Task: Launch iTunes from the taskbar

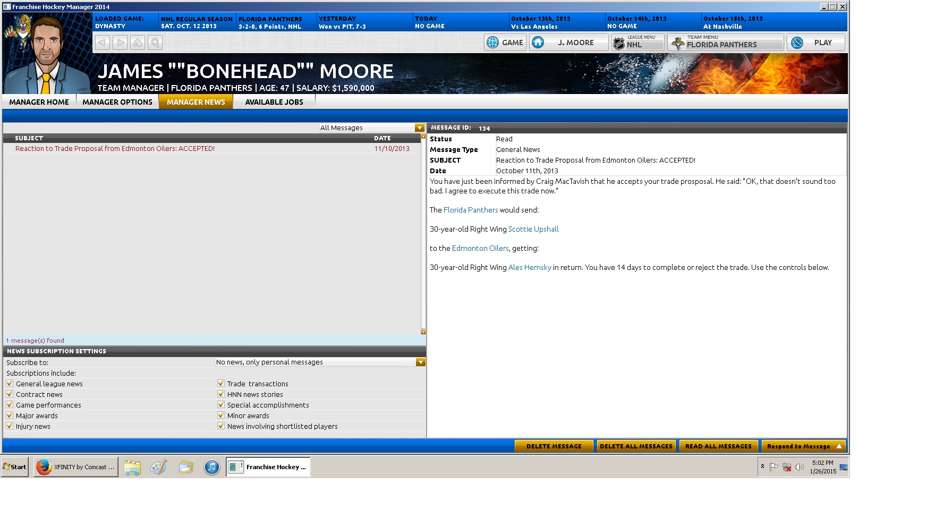Action: [x=211, y=467]
